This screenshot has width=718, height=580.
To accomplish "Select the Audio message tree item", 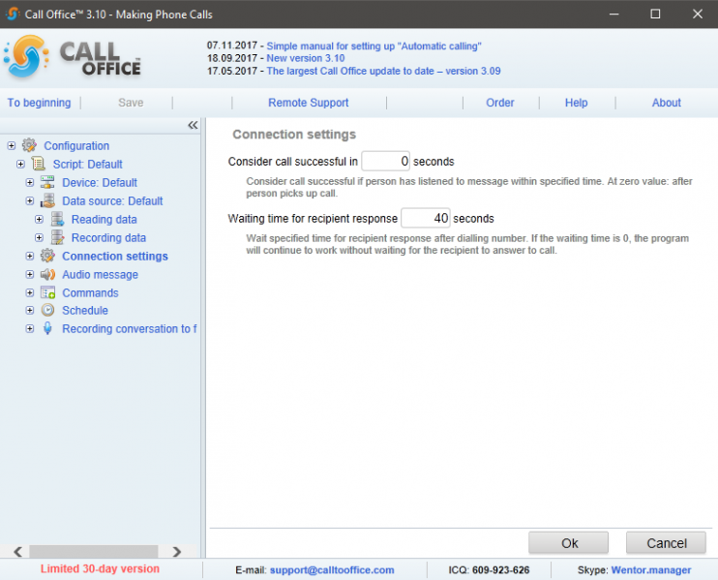I will pos(100,274).
